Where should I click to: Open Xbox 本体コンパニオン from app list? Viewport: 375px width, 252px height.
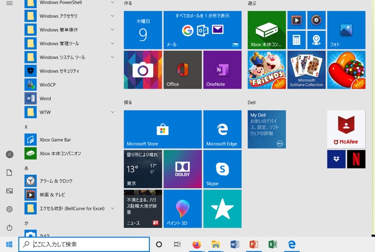(71, 153)
